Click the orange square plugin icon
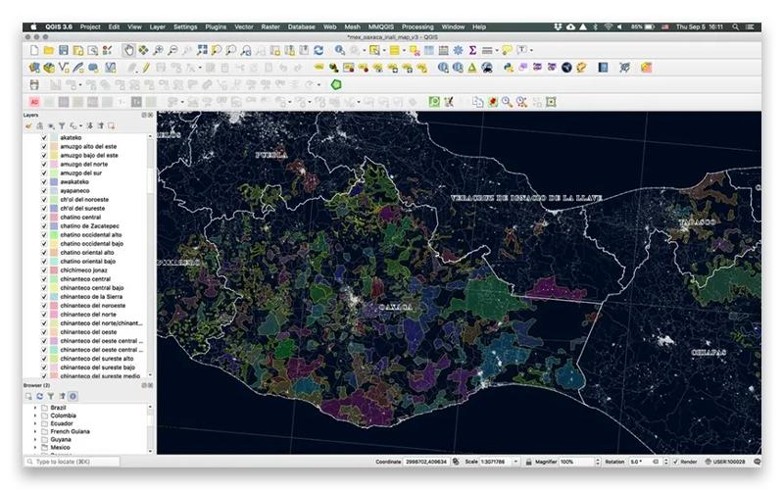The image size is (784, 490). (647, 68)
